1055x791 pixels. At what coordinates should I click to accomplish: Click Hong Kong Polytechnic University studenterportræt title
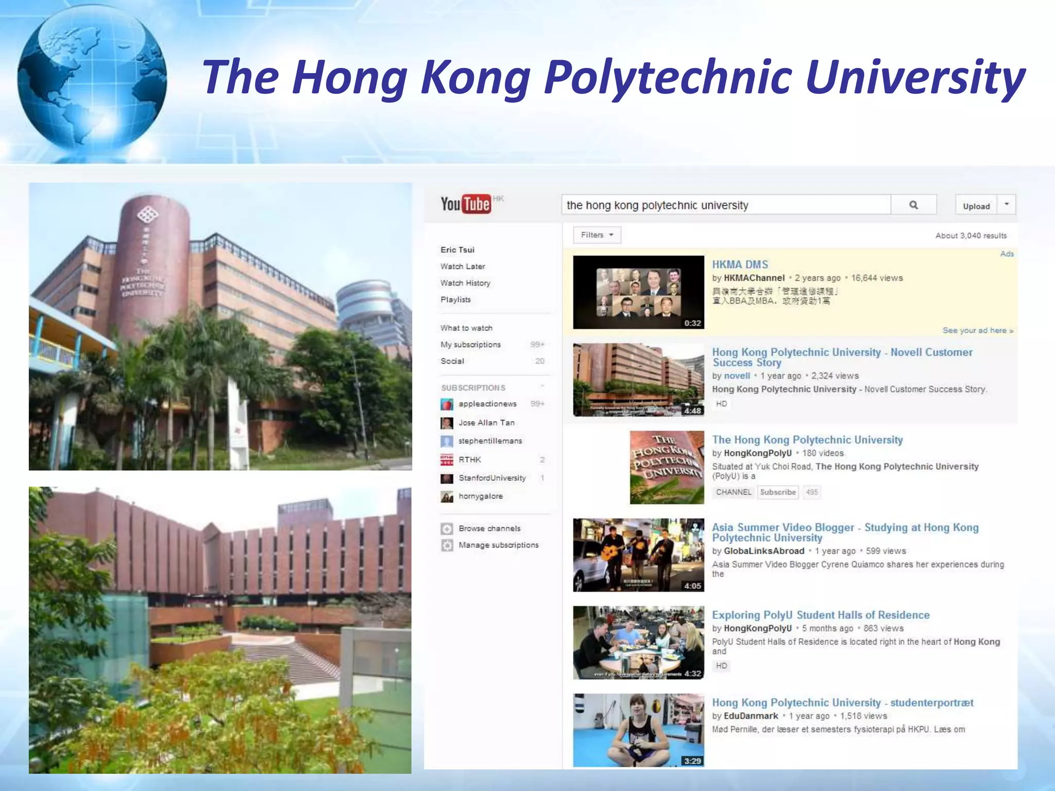coord(843,702)
